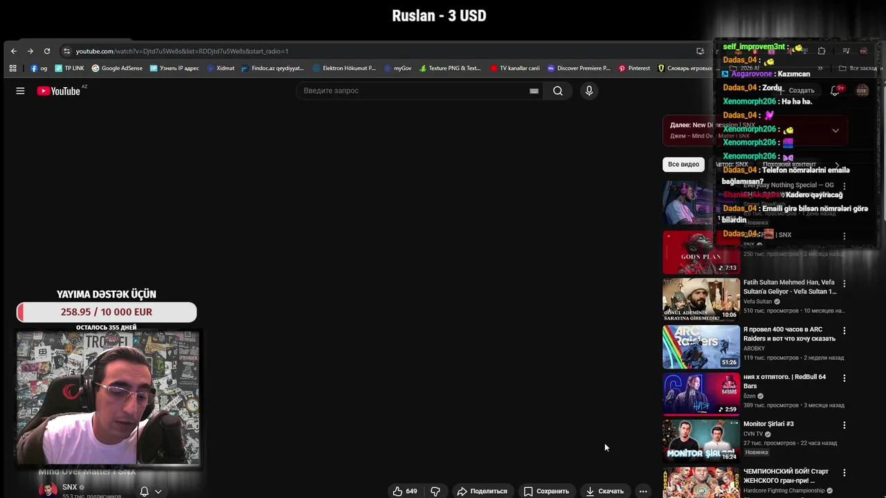886x498 pixels.
Task: Open TV kanallar canli bookmark
Action: [514, 68]
